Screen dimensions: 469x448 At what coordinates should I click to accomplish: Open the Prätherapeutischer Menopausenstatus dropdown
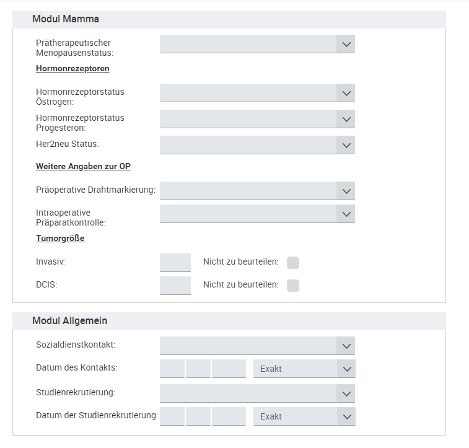(346, 44)
